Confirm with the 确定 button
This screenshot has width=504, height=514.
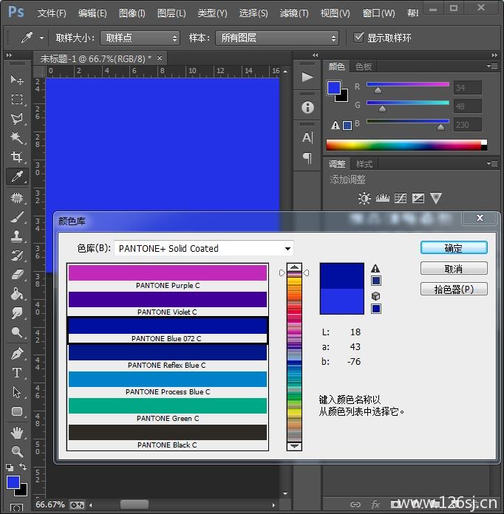454,248
